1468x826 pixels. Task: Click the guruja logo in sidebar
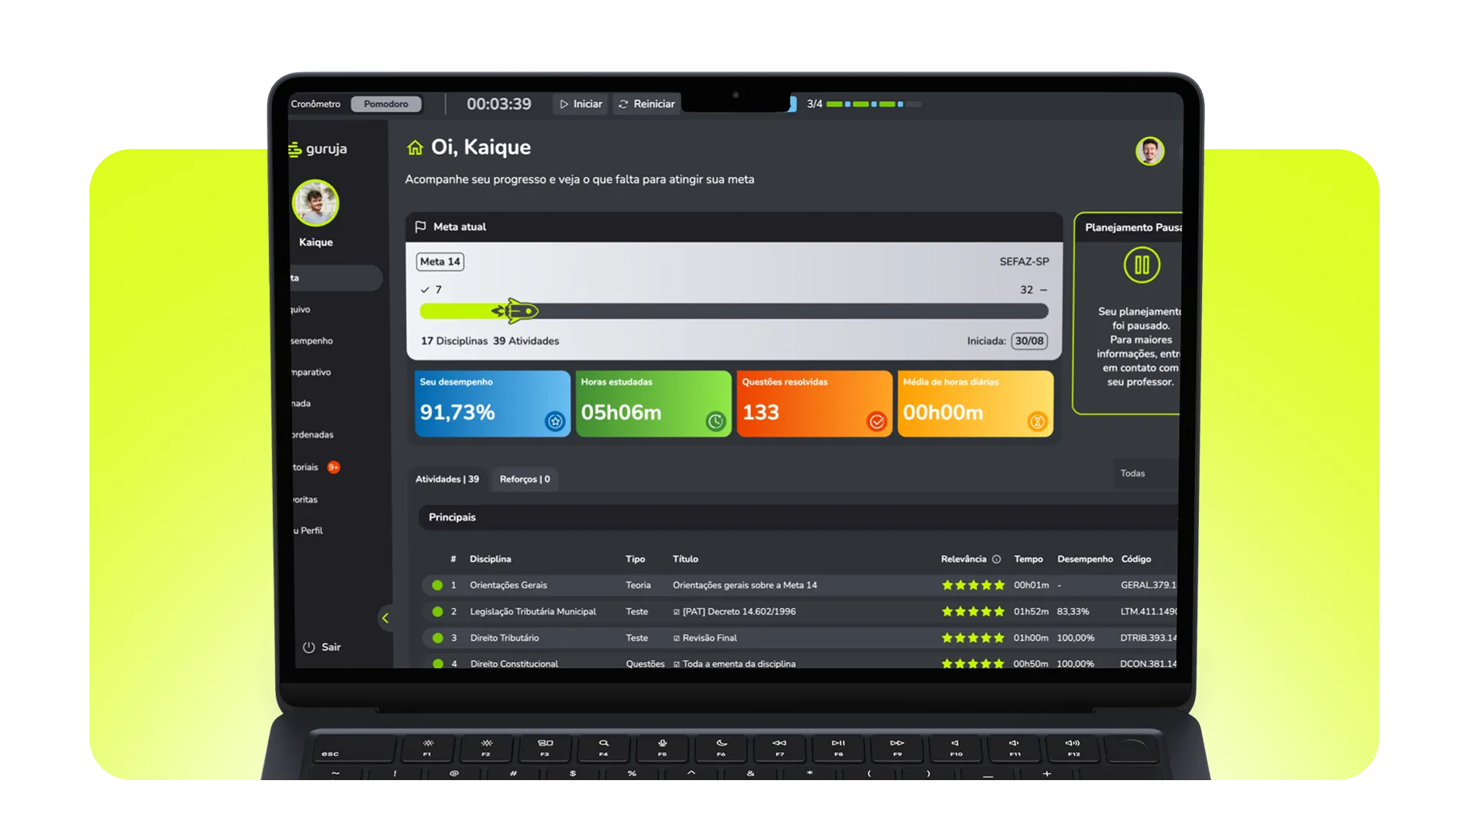[x=318, y=149]
